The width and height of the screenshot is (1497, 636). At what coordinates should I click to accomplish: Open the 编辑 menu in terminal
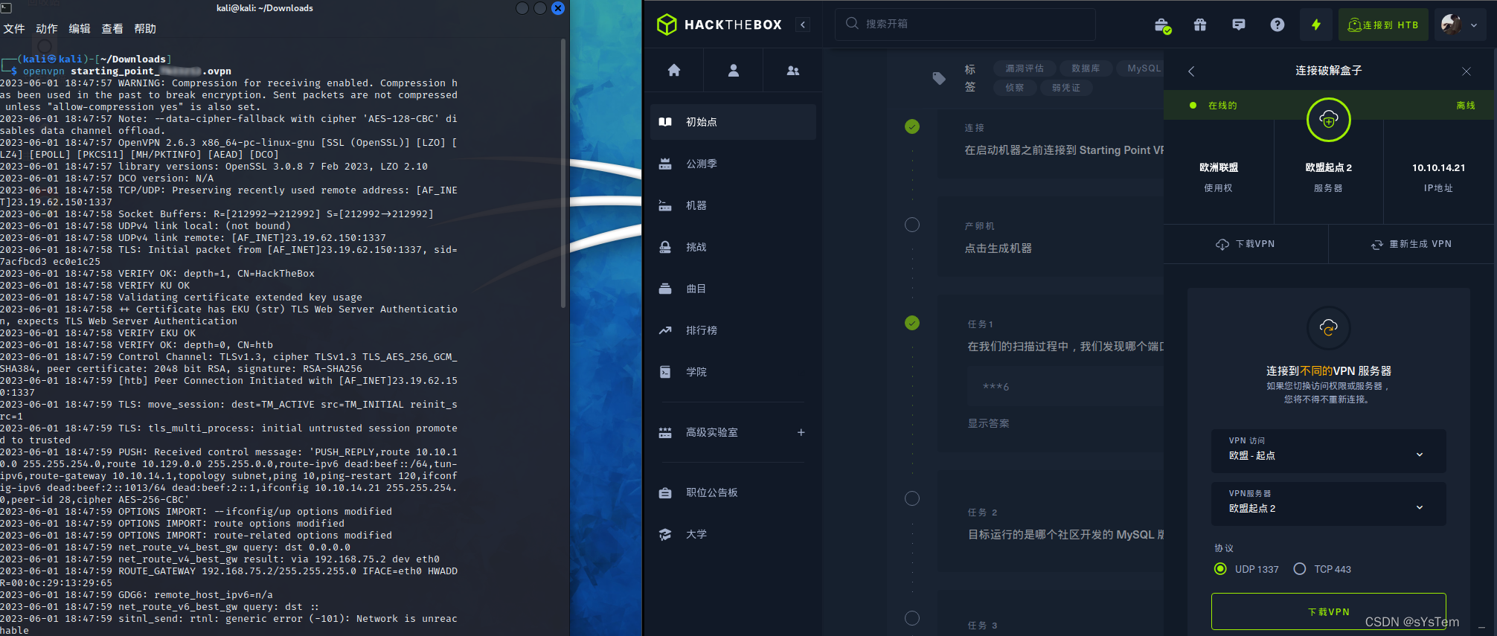[x=80, y=29]
